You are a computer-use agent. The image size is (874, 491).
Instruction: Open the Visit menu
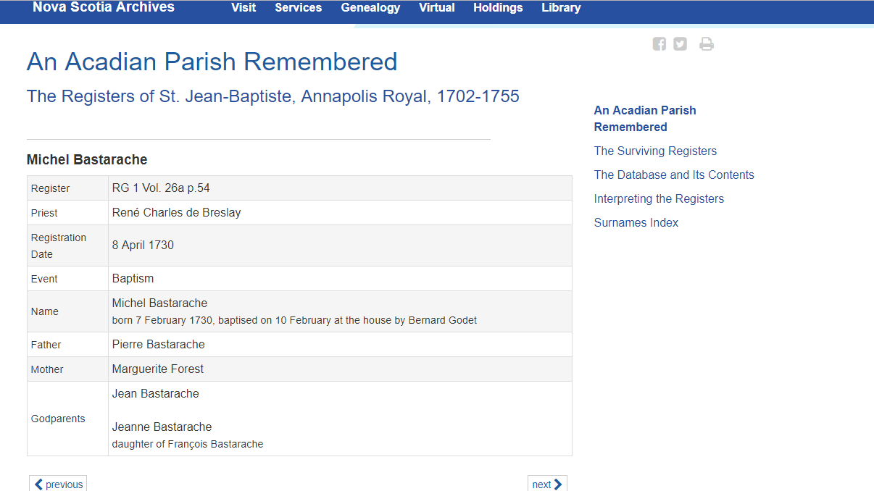pos(244,8)
